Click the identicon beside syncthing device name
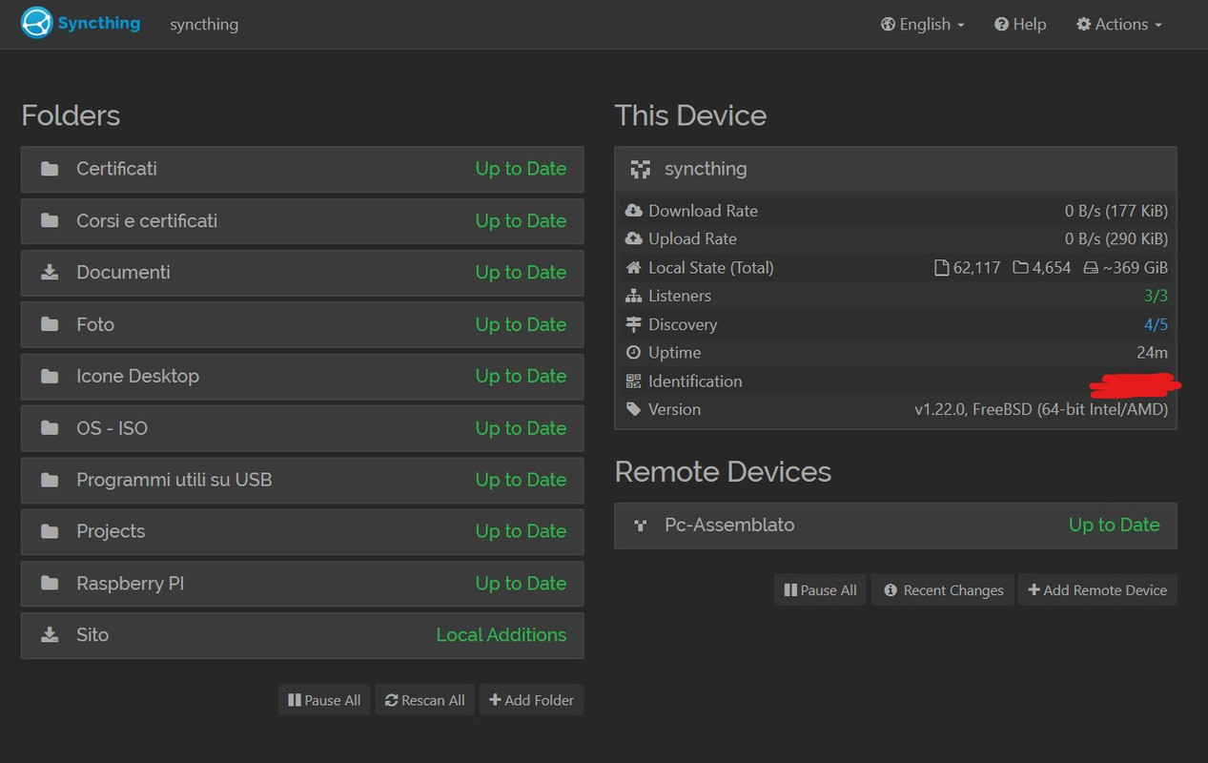The height and width of the screenshot is (763, 1208). coord(641,170)
